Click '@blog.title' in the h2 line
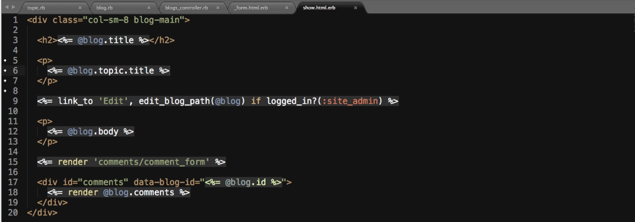Screen dimensions: 635x222 [106, 40]
